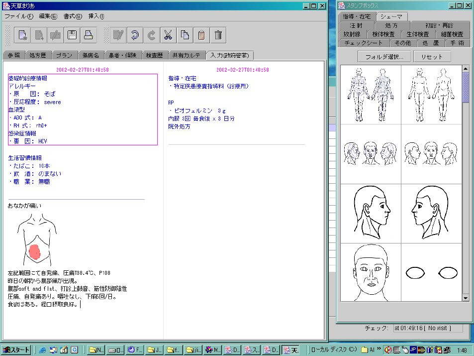This screenshot has width=474, height=356.
Task: Click the copy pages icon
Action: 185,35
